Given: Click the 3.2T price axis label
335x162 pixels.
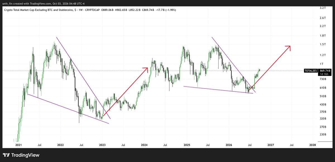Looking at the screenshot, I should pos(323,8).
